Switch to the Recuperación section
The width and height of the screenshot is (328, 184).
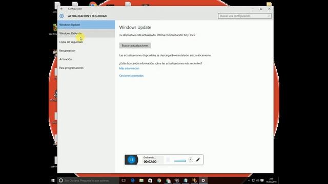[x=86, y=51]
